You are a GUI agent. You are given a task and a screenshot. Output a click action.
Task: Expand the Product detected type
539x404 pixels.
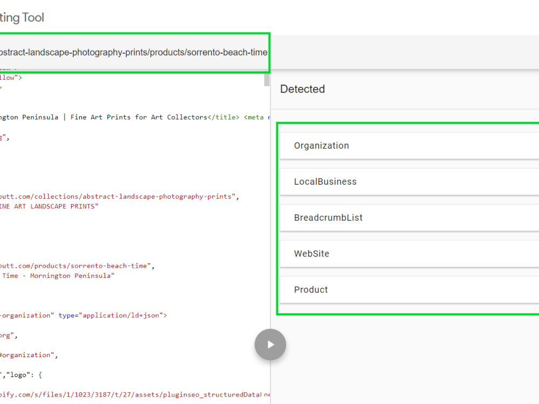(x=311, y=289)
